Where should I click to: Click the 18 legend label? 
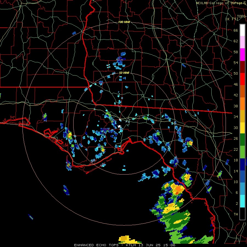pos(236,160)
